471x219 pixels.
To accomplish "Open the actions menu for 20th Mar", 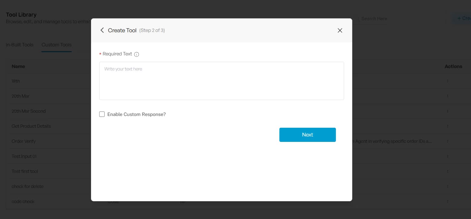I will coord(448,96).
